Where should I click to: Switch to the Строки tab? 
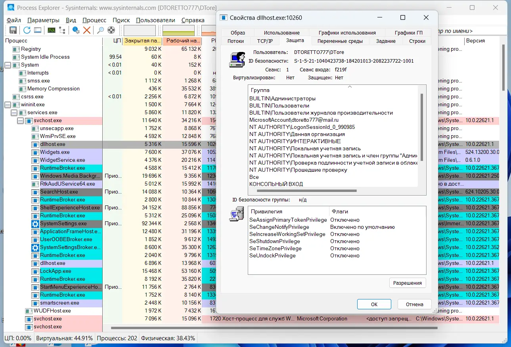tap(417, 41)
